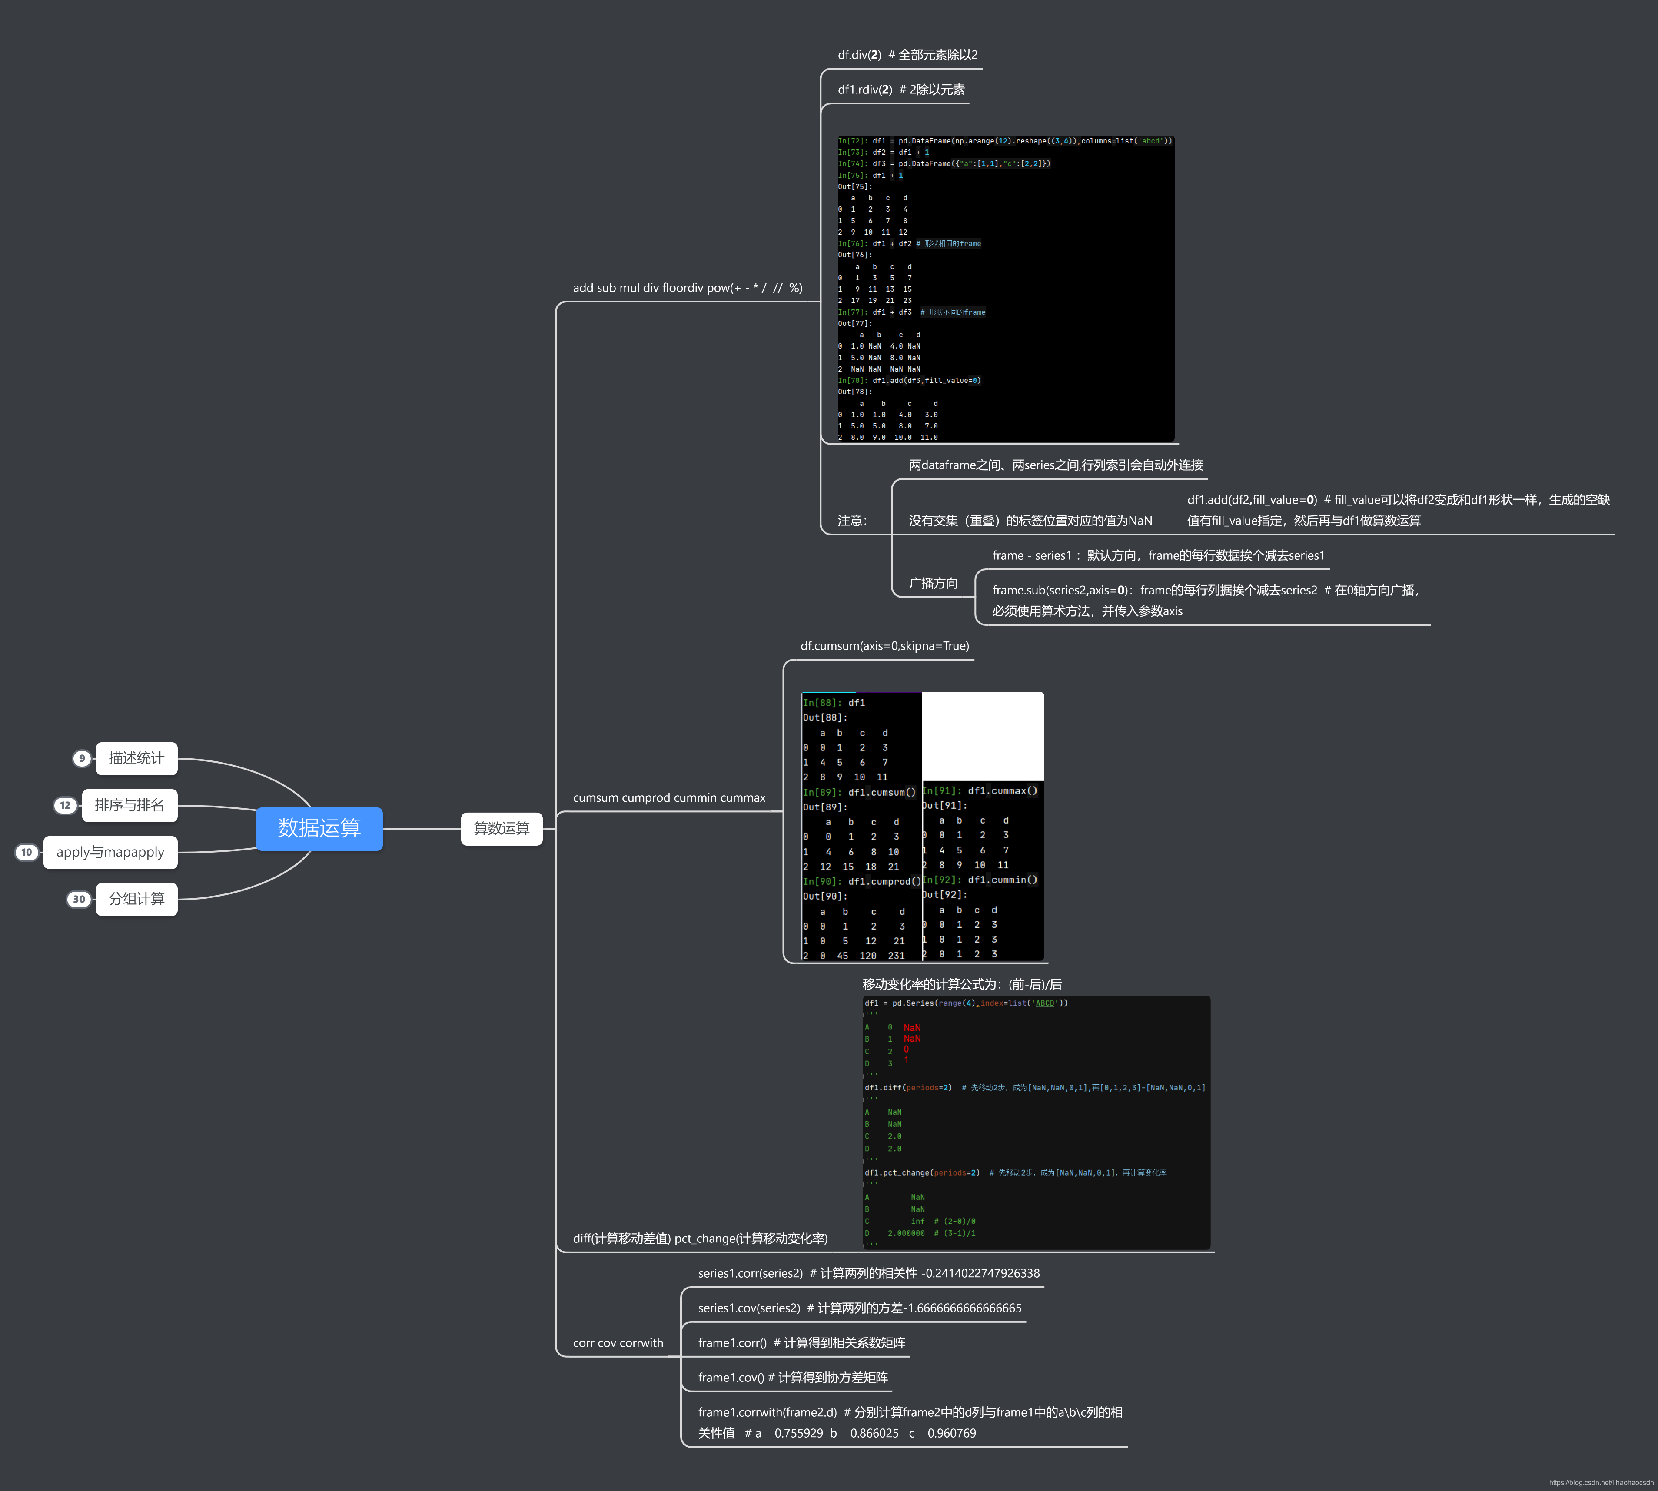Click the blog.csdn.net watermark link text
The width and height of the screenshot is (1658, 1491).
pos(1601,1482)
